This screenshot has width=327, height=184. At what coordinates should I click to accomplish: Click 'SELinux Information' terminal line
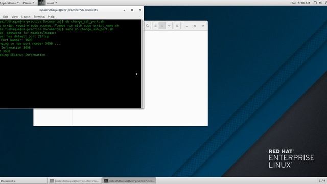click(x=28, y=55)
